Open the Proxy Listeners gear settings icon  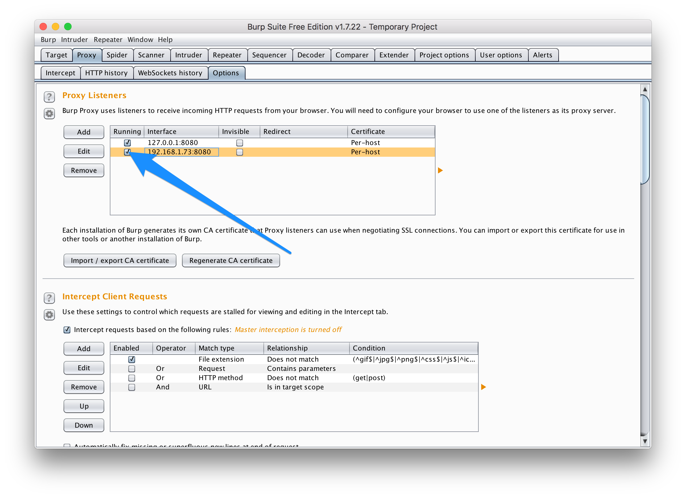coord(49,114)
